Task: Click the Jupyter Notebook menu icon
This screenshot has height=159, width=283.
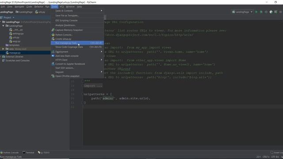Action: 53,64
